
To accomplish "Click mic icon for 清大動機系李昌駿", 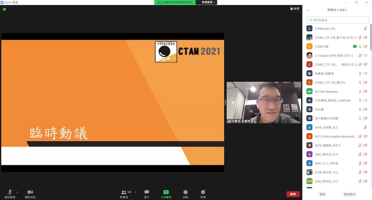I will coord(360,119).
